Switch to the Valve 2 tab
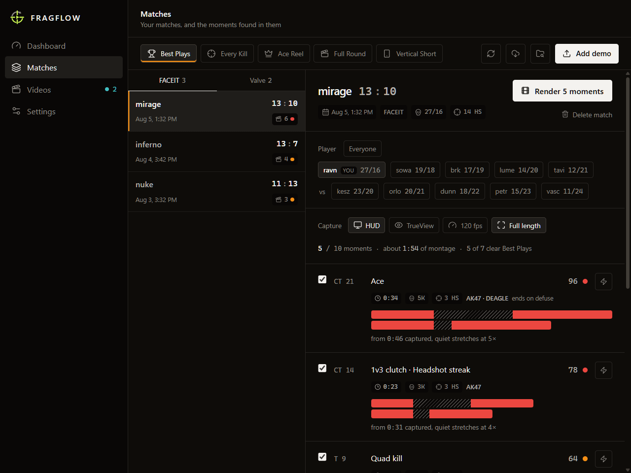The width and height of the screenshot is (631, 473). coord(261,80)
